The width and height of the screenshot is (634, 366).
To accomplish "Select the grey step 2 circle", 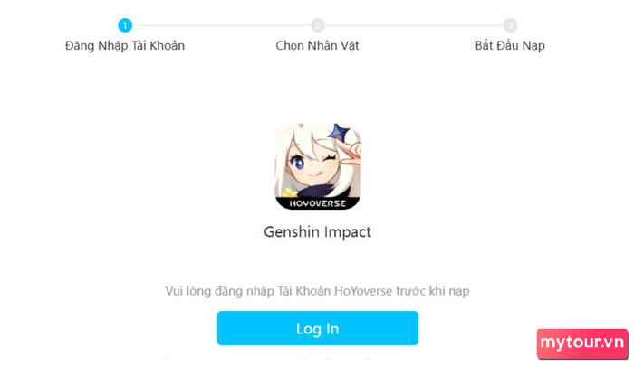I will click(x=317, y=25).
